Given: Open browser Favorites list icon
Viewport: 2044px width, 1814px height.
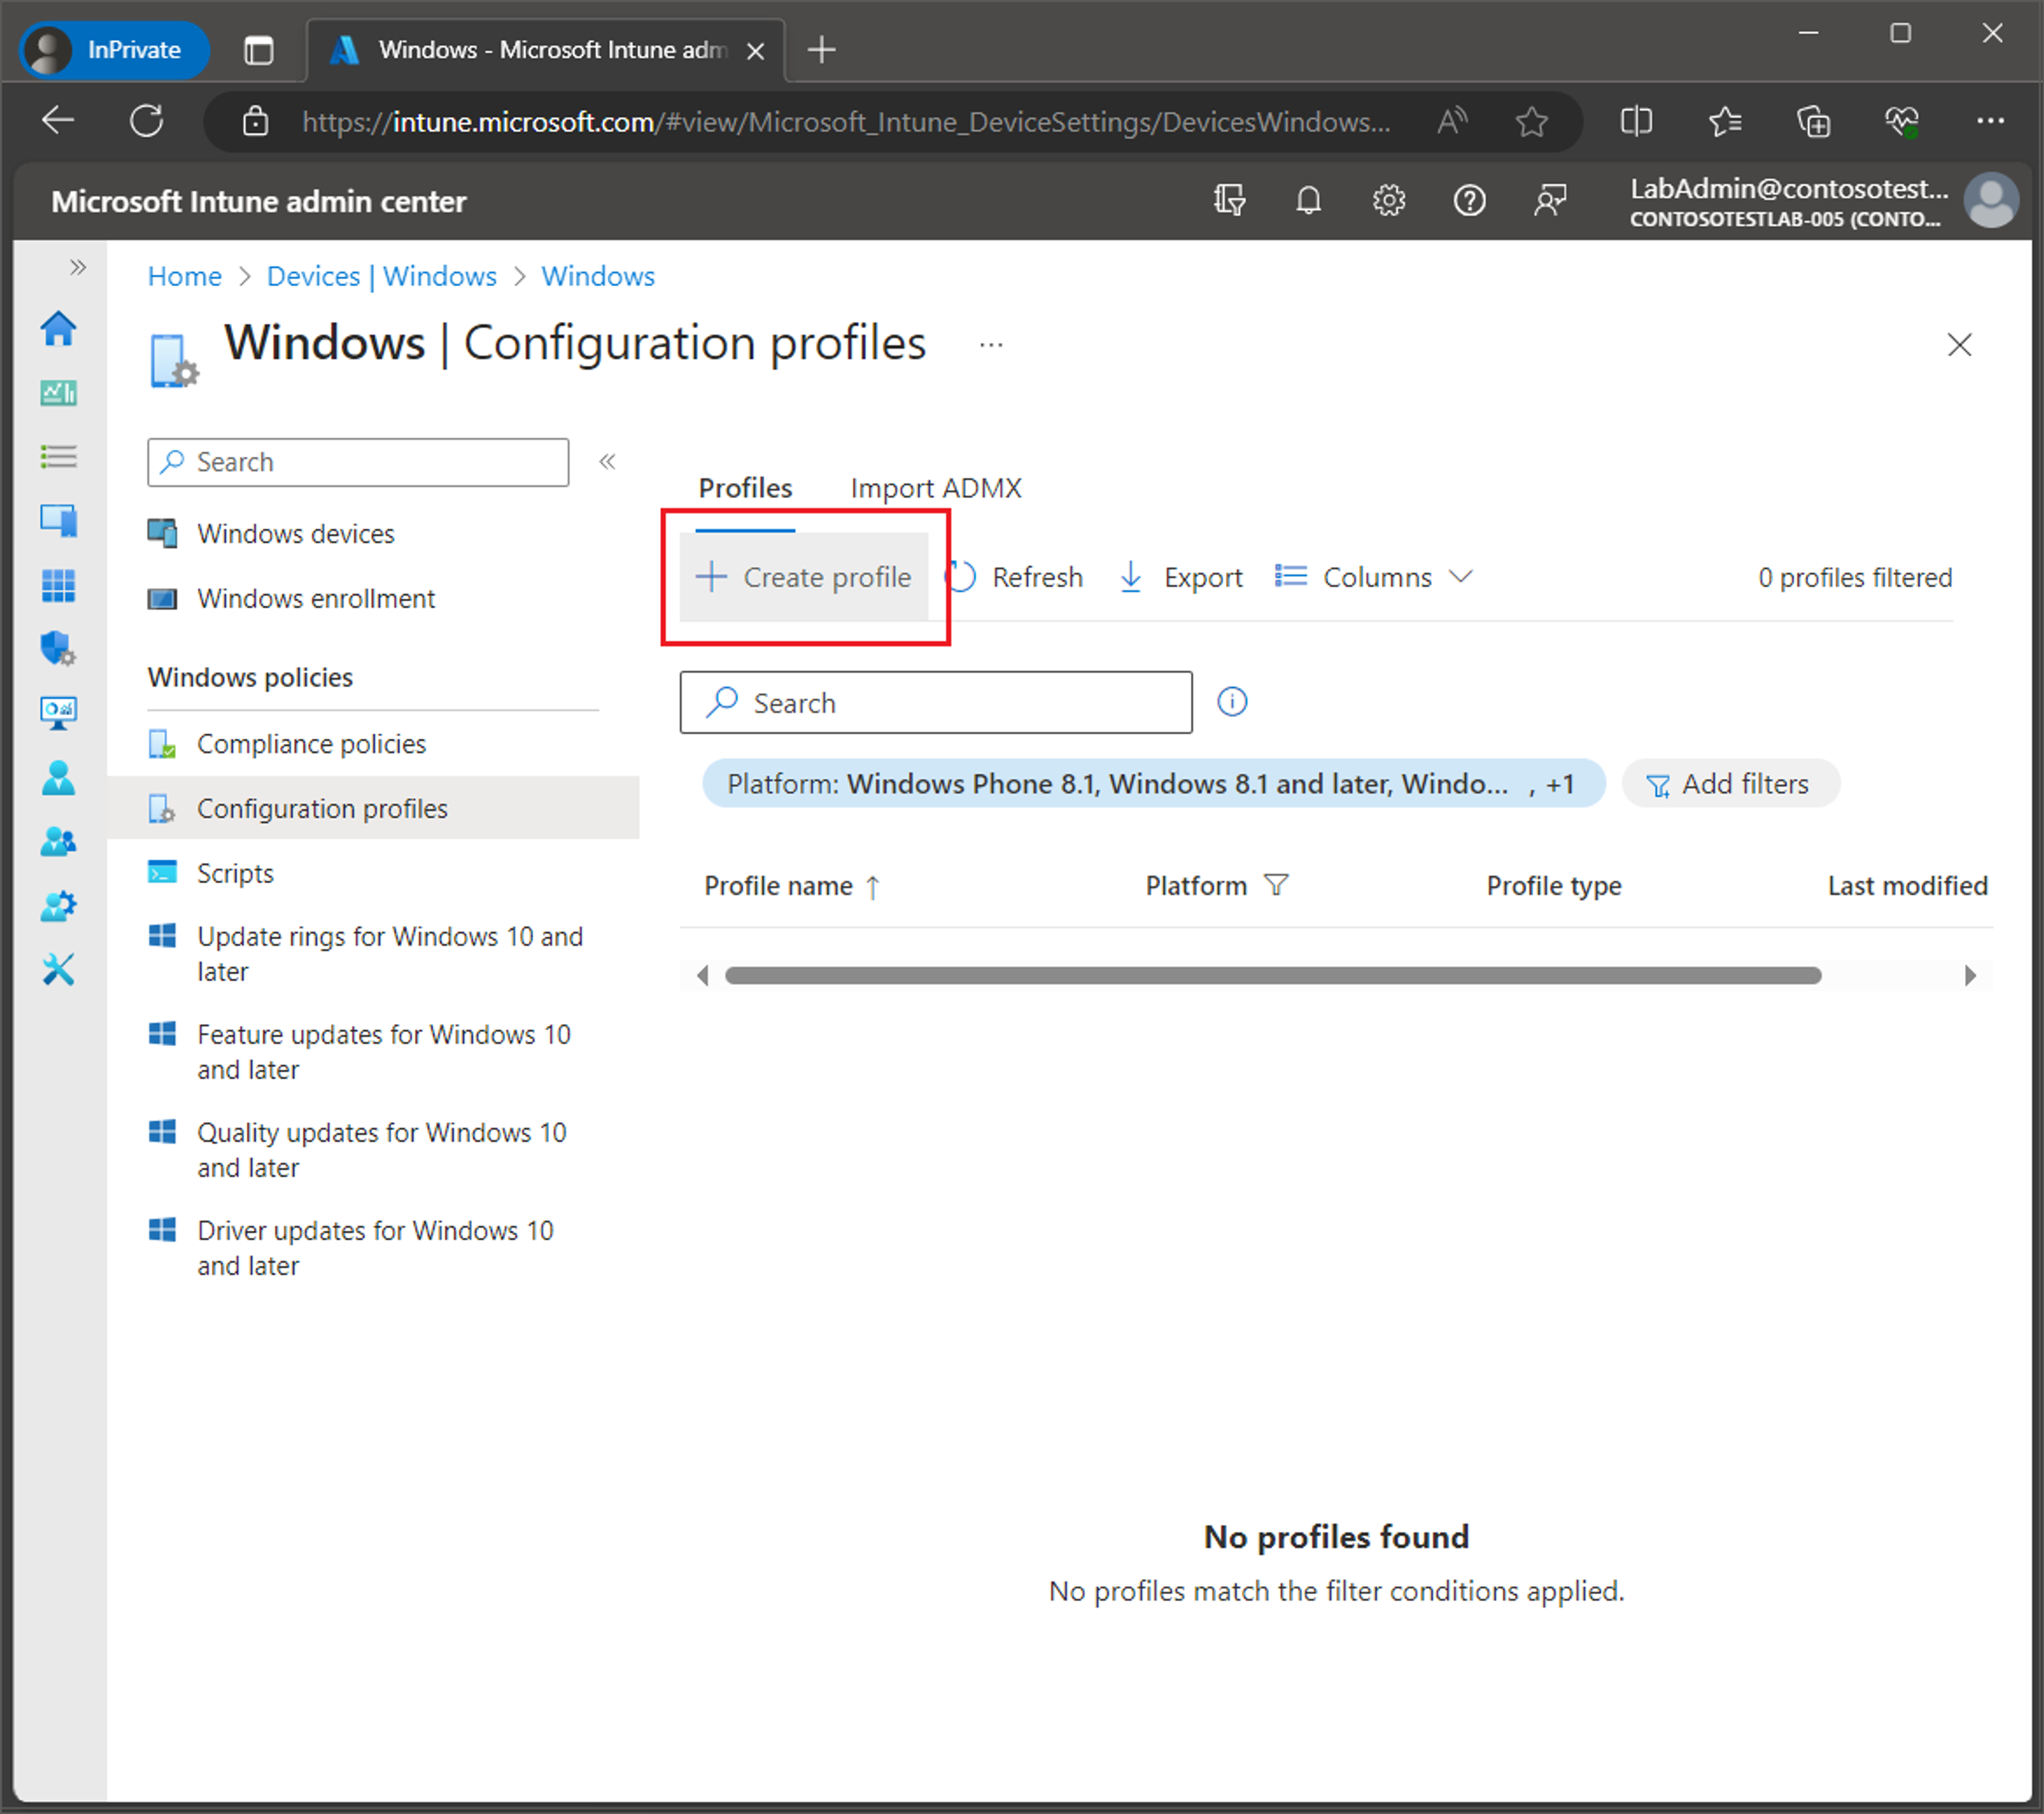Looking at the screenshot, I should pos(1725,122).
